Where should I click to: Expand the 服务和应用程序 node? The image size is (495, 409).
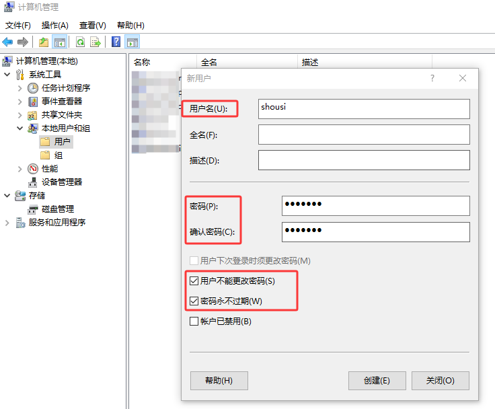7,223
